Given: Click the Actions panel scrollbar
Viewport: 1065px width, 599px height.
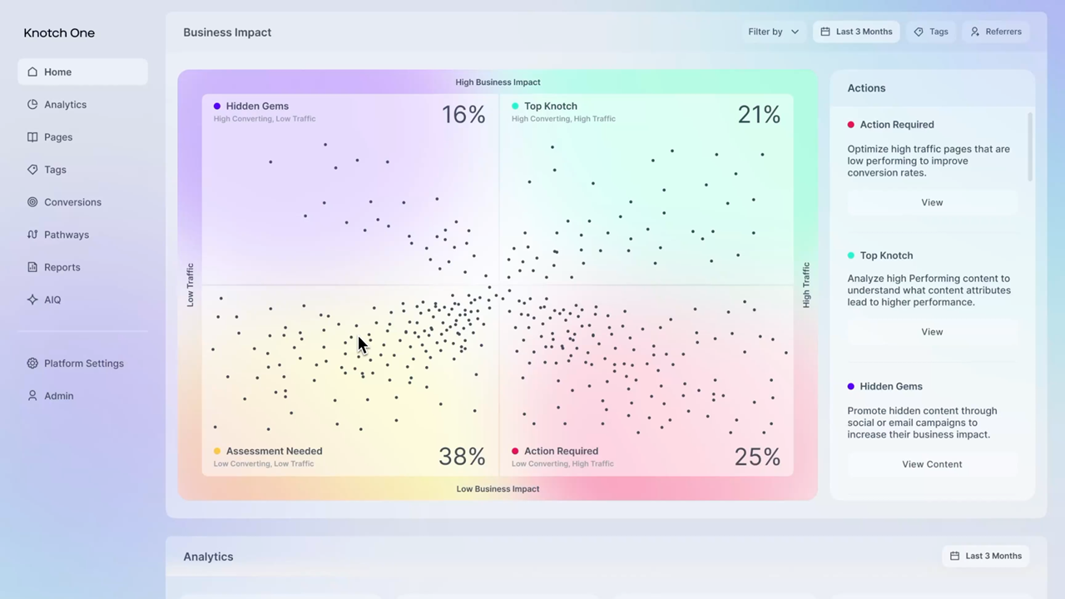Looking at the screenshot, I should pyautogui.click(x=1030, y=147).
